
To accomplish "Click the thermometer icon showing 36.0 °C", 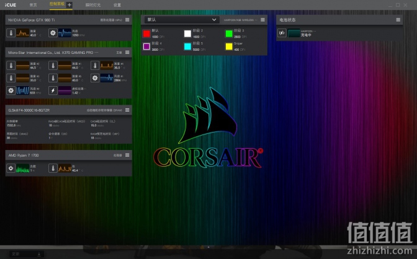I will 95,65.
